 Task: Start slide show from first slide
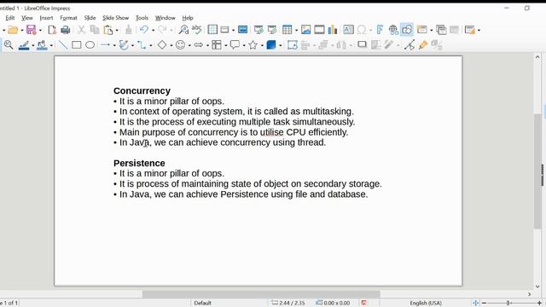click(x=258, y=30)
